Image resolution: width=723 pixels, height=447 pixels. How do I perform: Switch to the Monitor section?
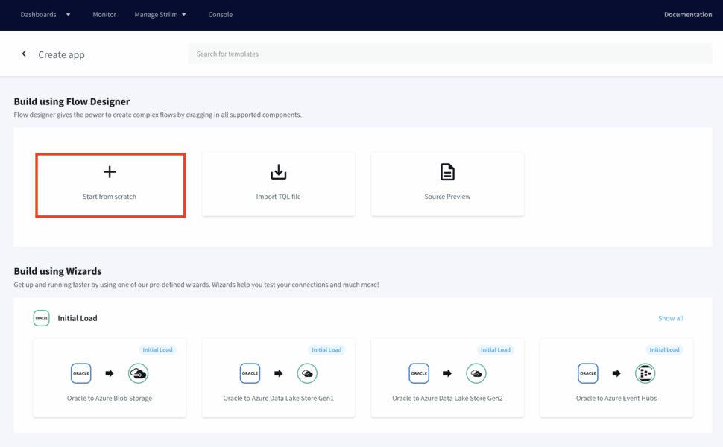click(104, 13)
